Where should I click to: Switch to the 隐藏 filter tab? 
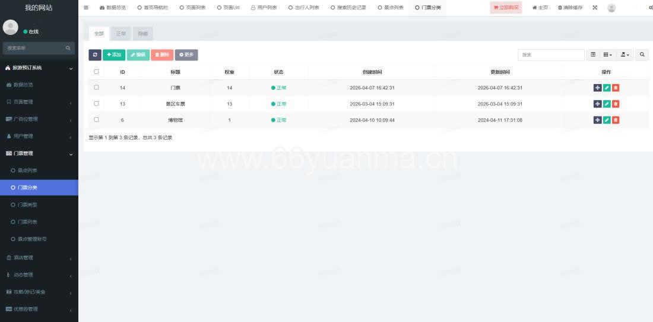[x=143, y=34]
